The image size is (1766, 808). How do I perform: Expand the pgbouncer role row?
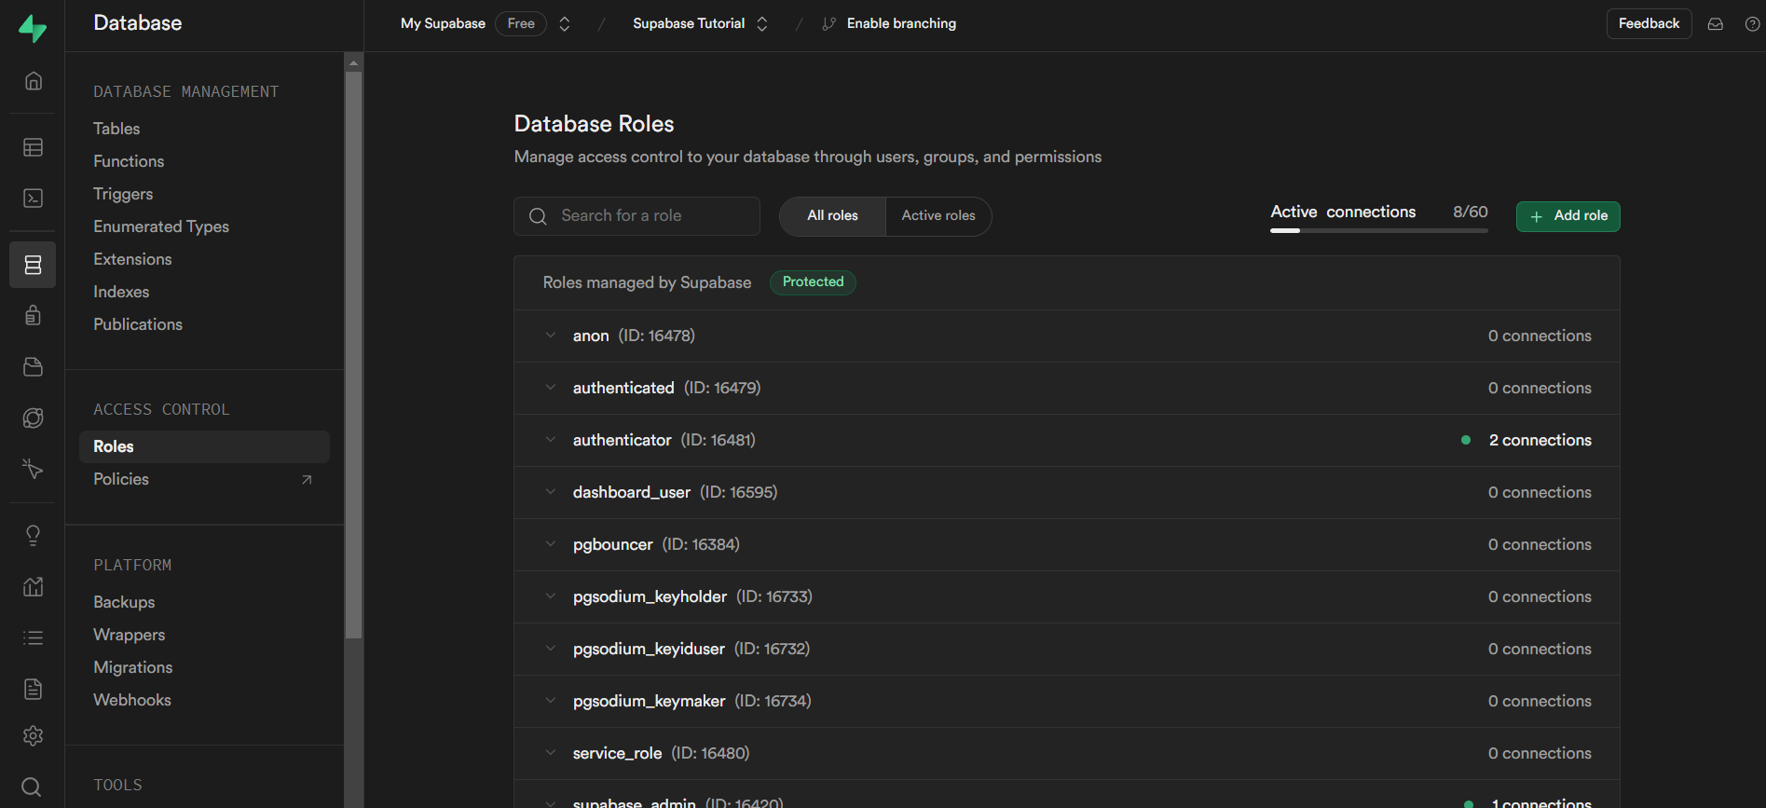click(1067, 544)
